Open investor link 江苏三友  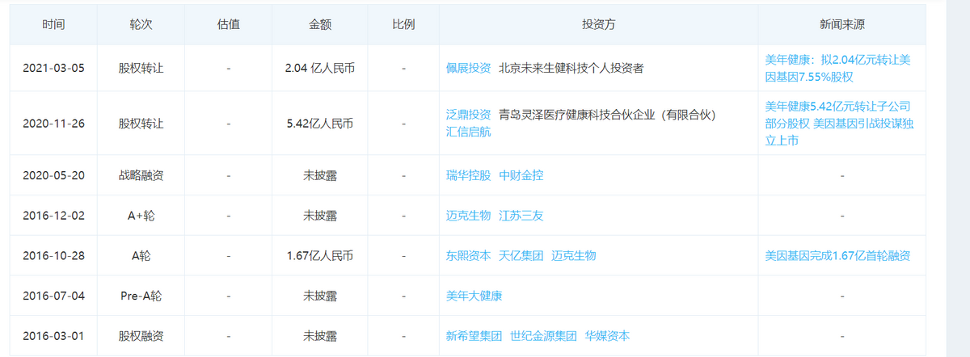click(521, 216)
